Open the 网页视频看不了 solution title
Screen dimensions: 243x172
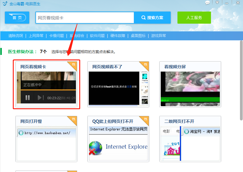(x=107, y=67)
